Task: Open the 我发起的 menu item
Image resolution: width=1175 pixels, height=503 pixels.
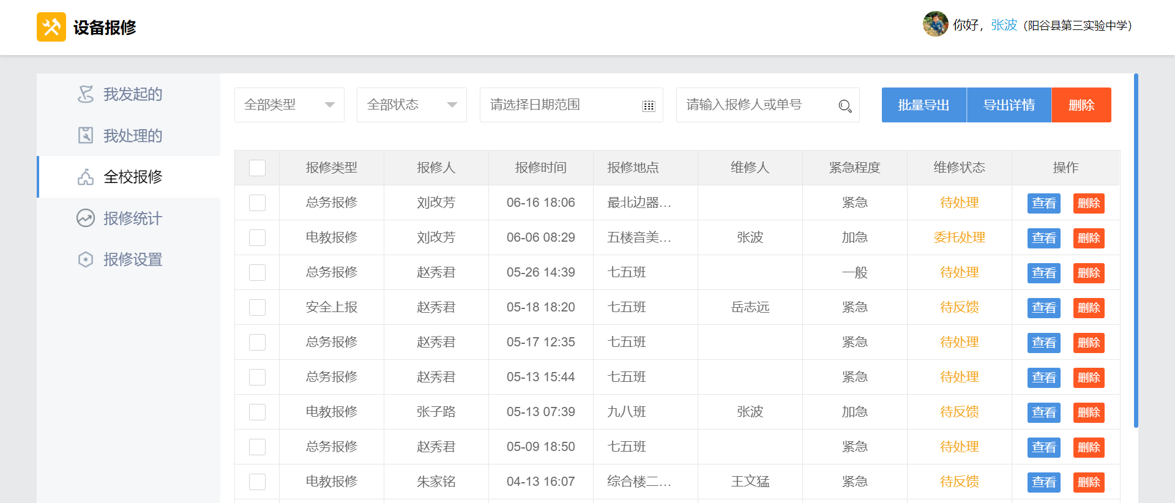Action: (x=129, y=94)
